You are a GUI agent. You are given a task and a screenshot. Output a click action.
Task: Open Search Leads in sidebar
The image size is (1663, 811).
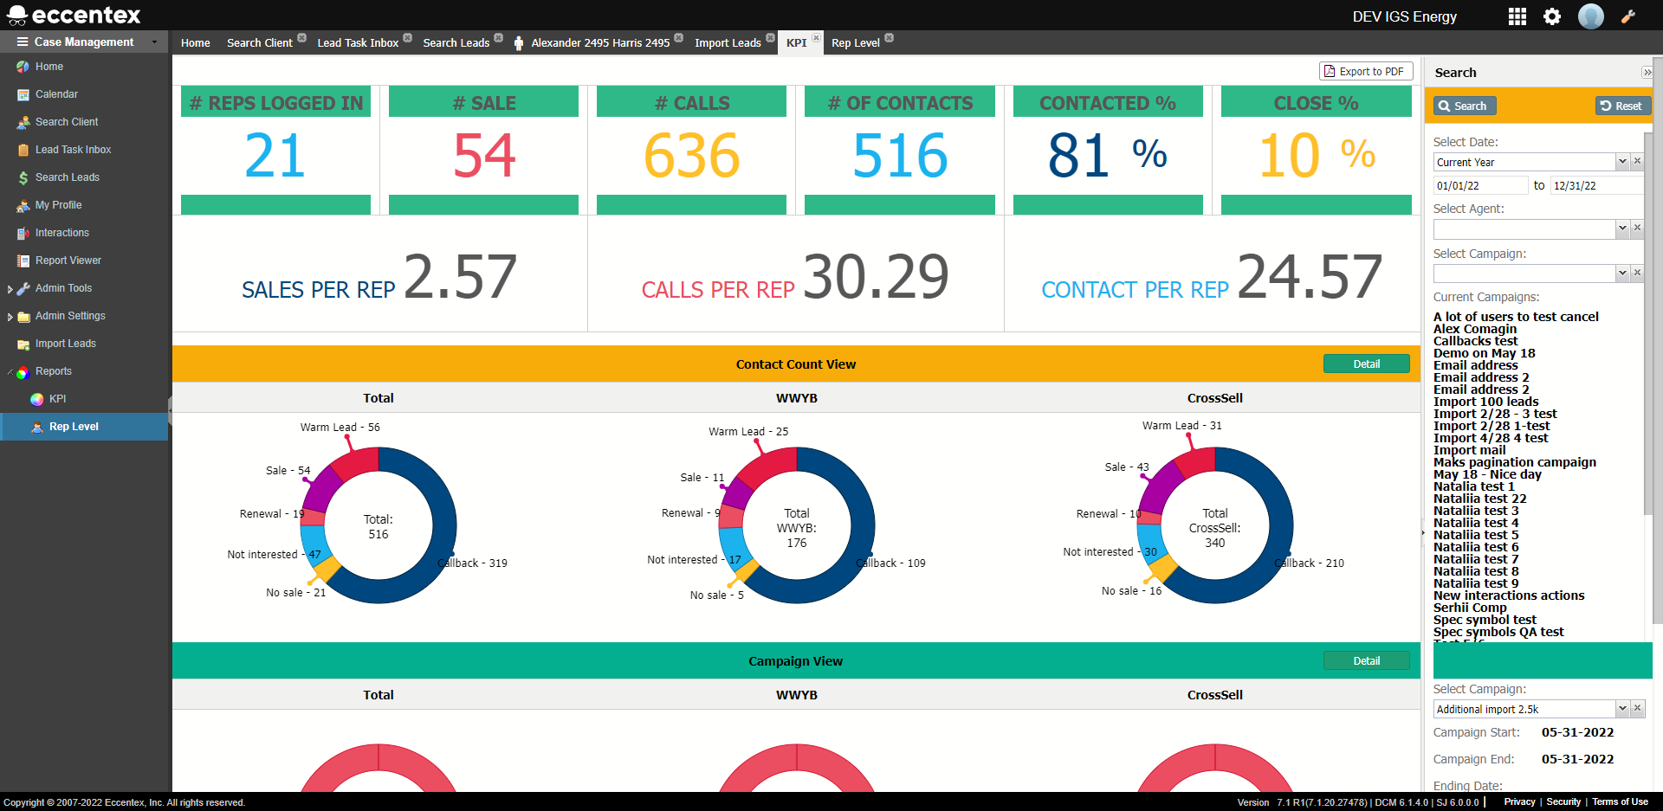(67, 177)
